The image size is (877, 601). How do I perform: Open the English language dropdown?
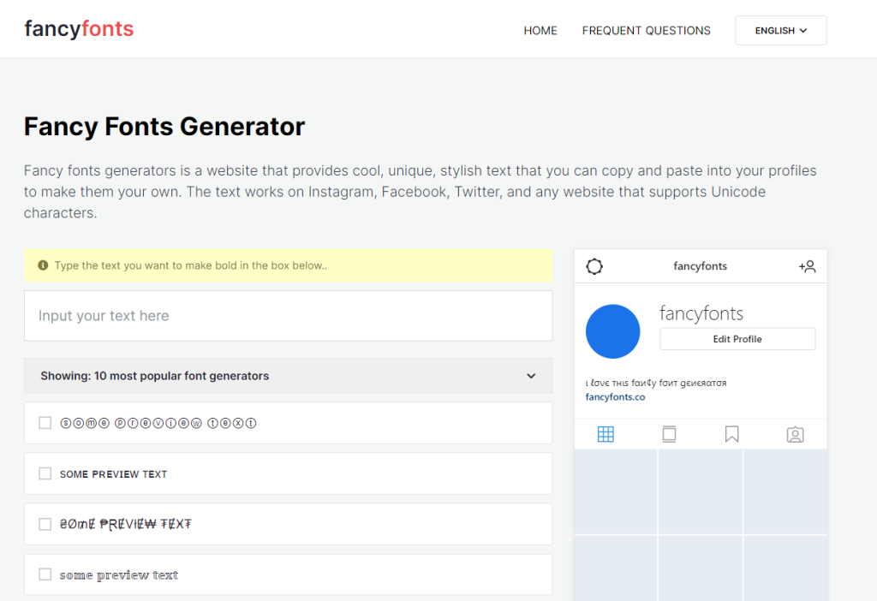[x=780, y=30]
